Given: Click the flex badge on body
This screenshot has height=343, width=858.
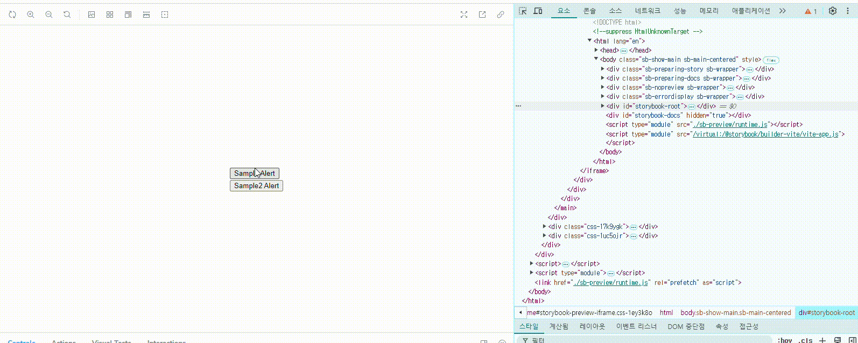Looking at the screenshot, I should 771,60.
